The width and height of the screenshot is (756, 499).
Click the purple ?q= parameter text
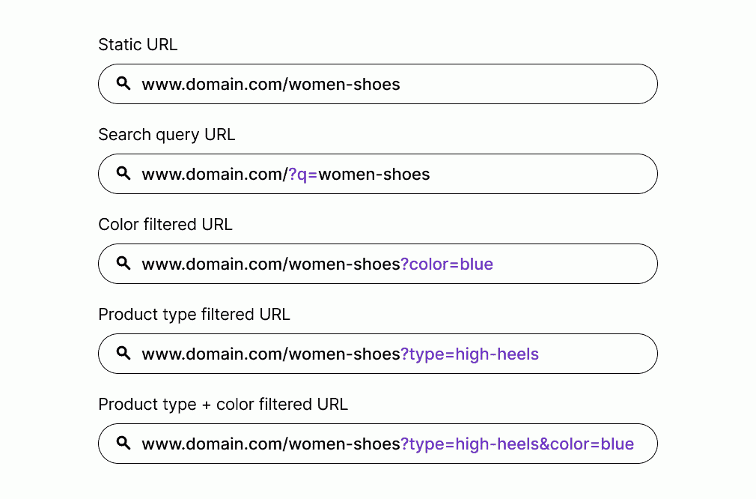tap(303, 175)
